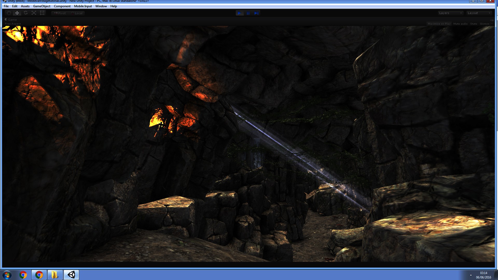This screenshot has height=280, width=498.
Task: Toggle the Pivot handle position
Action: (60, 13)
